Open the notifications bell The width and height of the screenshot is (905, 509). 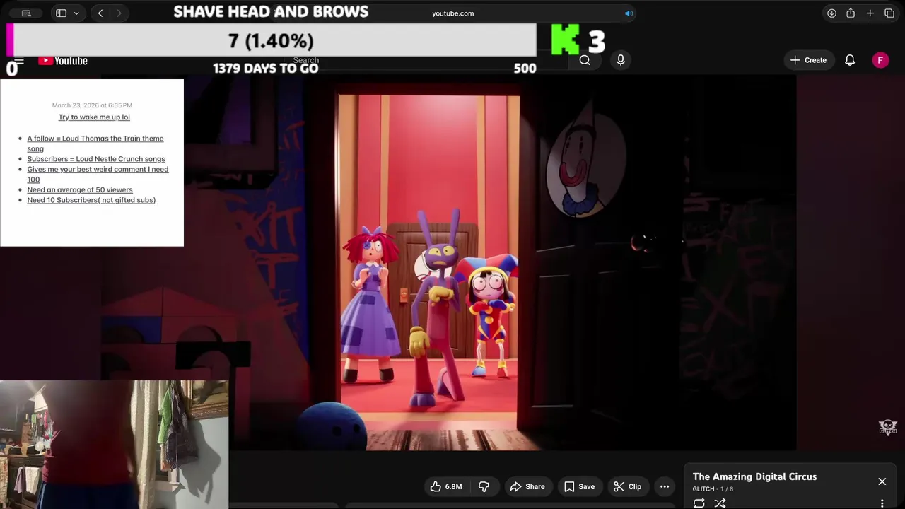tap(850, 60)
